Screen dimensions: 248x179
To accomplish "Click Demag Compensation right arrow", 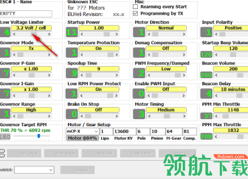I will (x=184, y=55).
